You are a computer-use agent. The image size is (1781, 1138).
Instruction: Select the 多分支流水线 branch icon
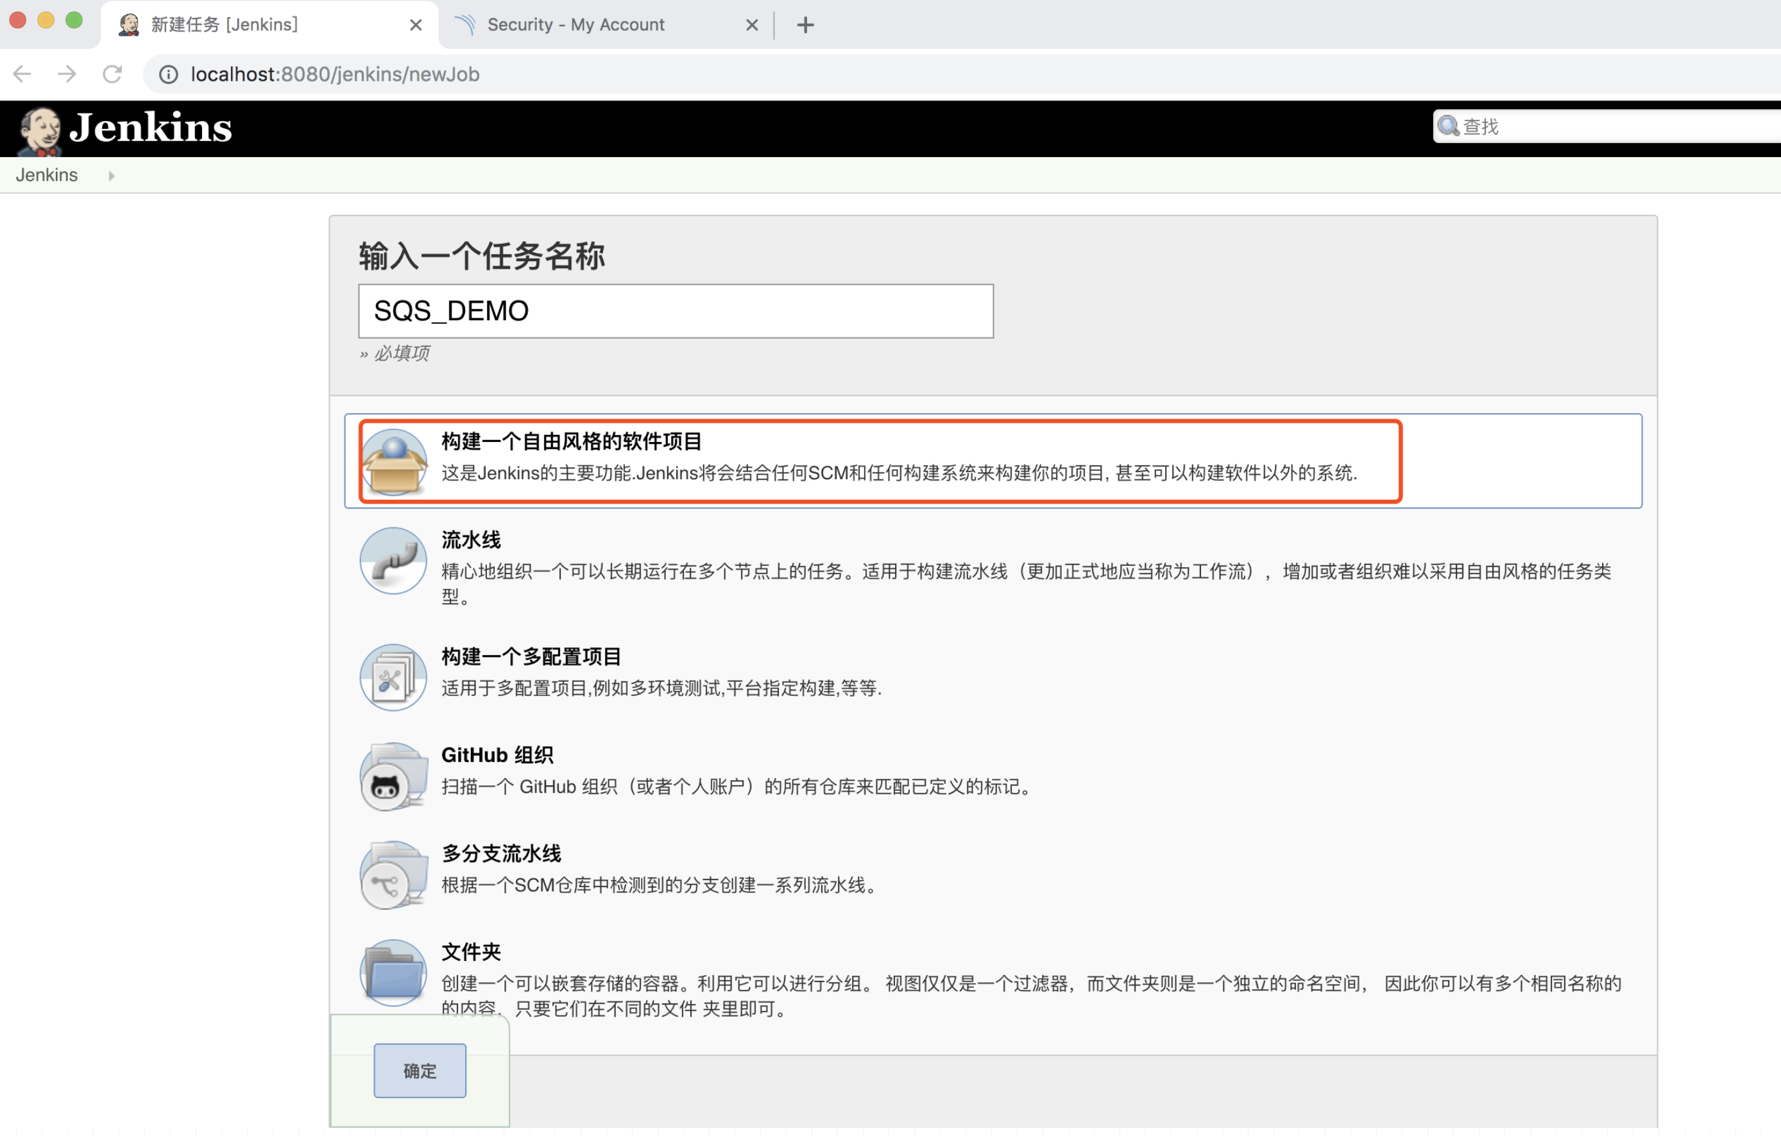point(393,875)
